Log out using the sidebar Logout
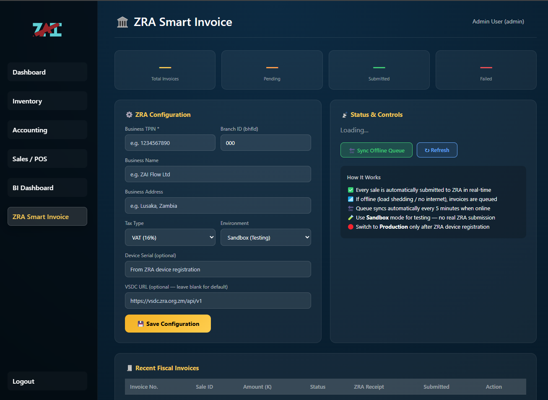The height and width of the screenshot is (400, 548). point(47,381)
